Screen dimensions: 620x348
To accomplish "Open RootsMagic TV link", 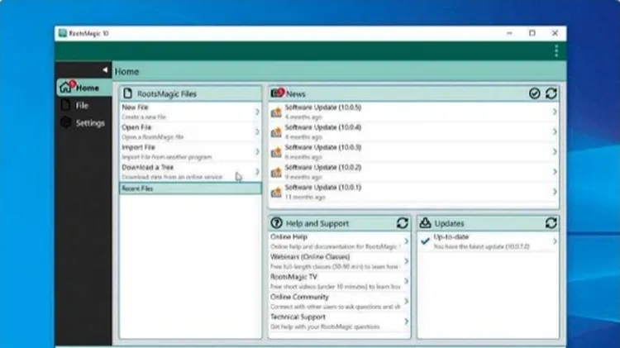I will point(339,281).
